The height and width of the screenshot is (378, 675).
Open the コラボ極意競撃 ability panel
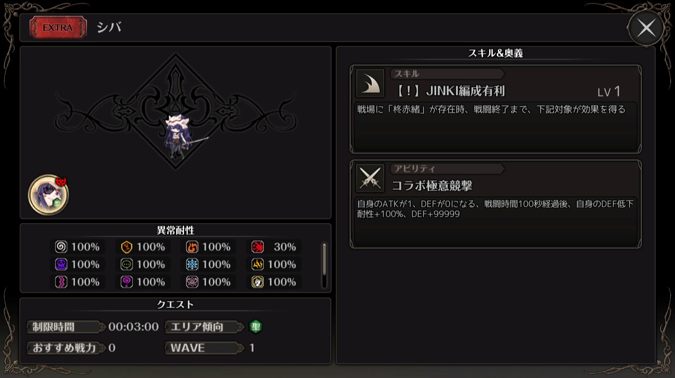point(496,204)
